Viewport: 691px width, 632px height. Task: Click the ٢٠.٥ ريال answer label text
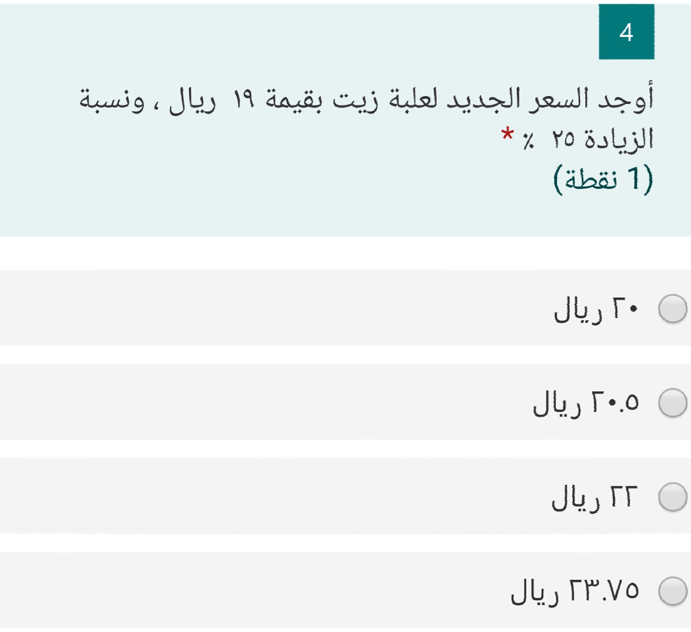click(586, 403)
